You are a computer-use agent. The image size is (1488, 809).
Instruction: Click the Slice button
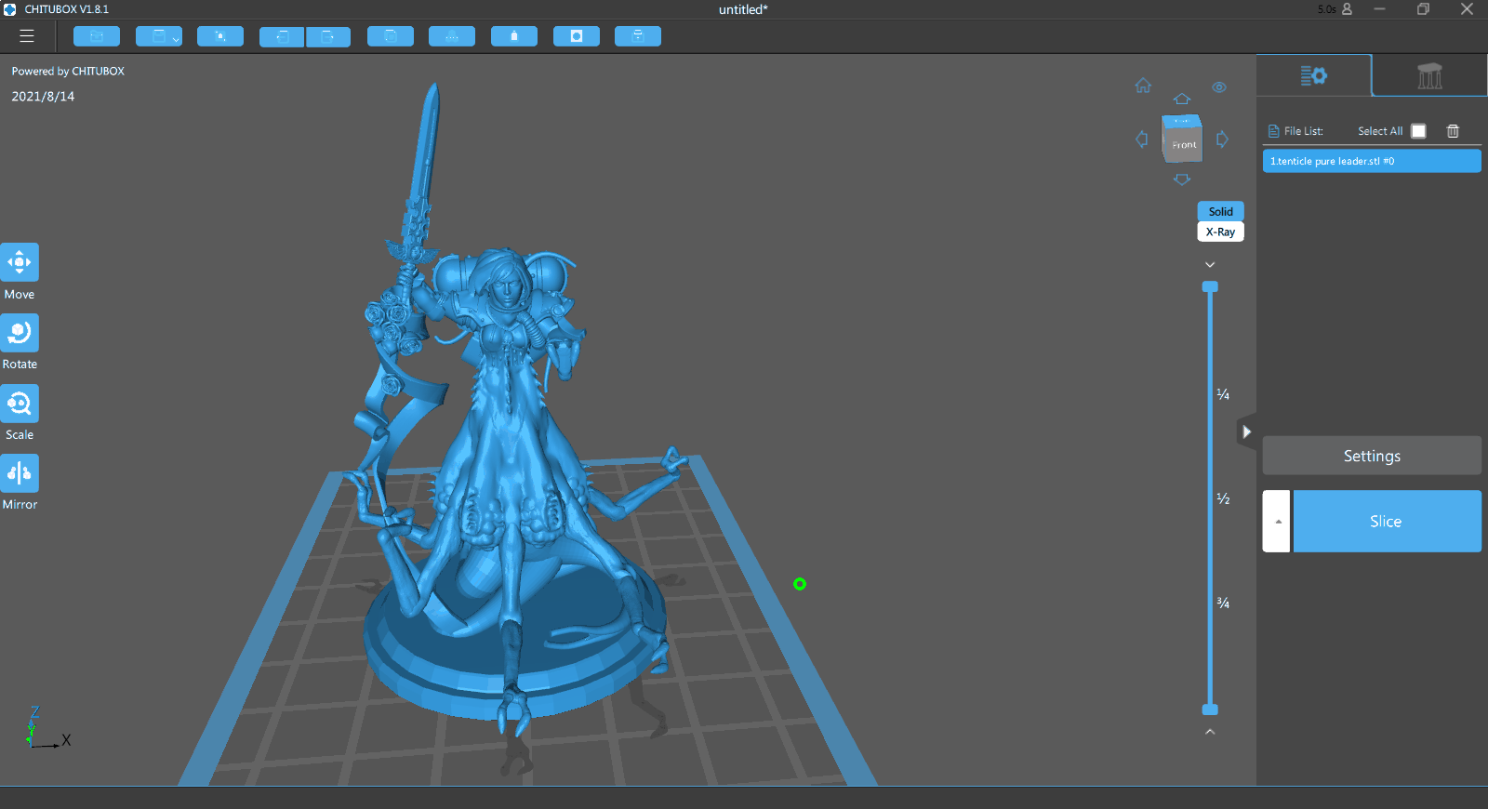(1387, 522)
